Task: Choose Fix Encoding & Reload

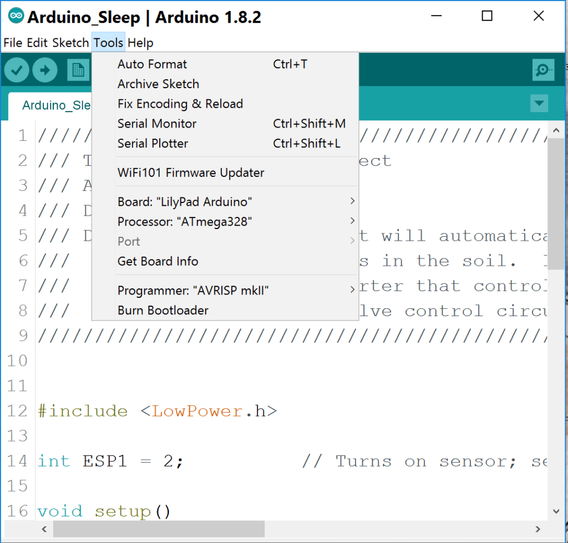Action: (x=180, y=104)
